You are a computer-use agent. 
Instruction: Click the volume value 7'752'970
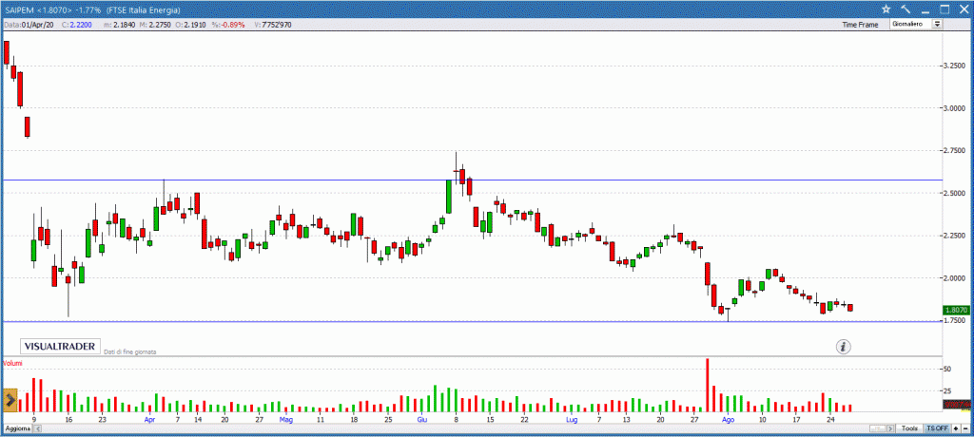click(277, 25)
